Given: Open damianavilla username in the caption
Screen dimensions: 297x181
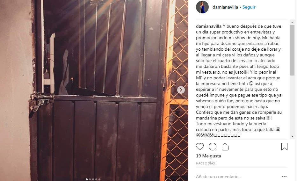Looking at the screenshot, I should (x=209, y=26).
